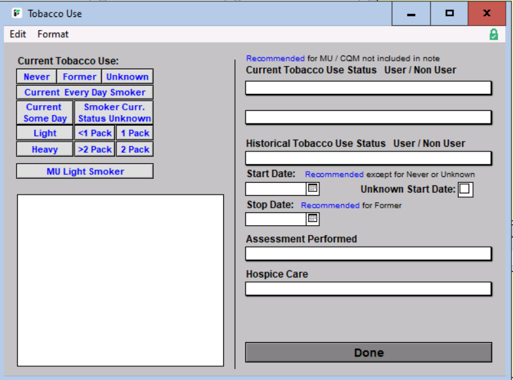
Task: Open the Stop Date calendar picker
Action: [x=313, y=219]
